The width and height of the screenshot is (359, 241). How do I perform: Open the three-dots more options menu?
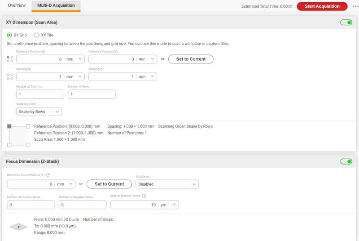point(355,6)
